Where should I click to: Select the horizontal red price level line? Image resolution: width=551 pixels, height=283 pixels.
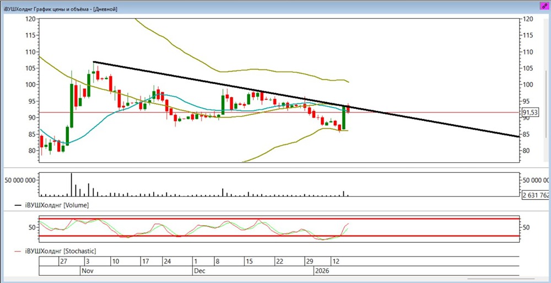(279, 113)
